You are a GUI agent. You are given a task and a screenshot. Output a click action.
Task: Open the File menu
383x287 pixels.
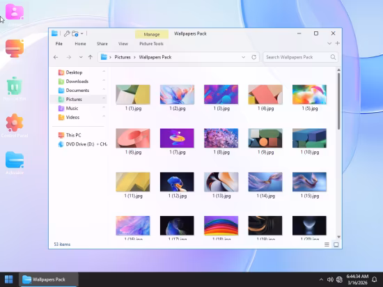tap(59, 44)
